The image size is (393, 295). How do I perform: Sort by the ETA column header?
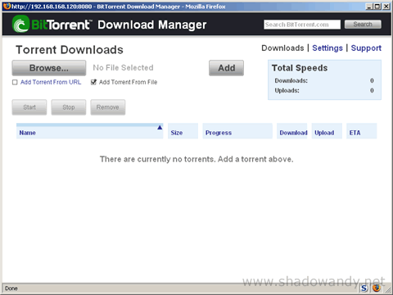click(362, 131)
